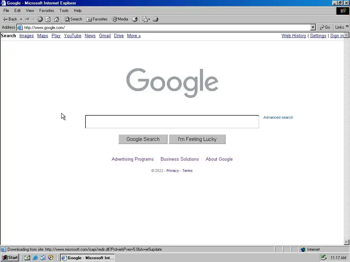Click the scrollbar down arrow
The width and height of the screenshot is (350, 262).
click(x=347, y=242)
